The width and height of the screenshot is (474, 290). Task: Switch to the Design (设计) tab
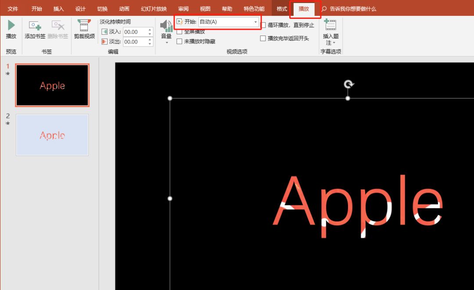click(80, 9)
